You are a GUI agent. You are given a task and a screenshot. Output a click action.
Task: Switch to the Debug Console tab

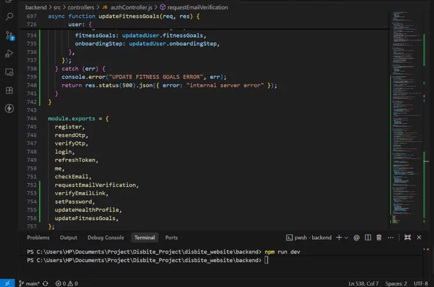[106, 237]
